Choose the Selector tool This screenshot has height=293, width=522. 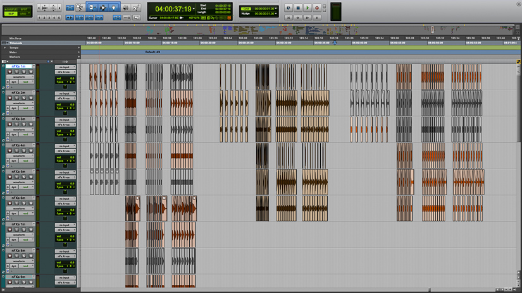coord(103,8)
